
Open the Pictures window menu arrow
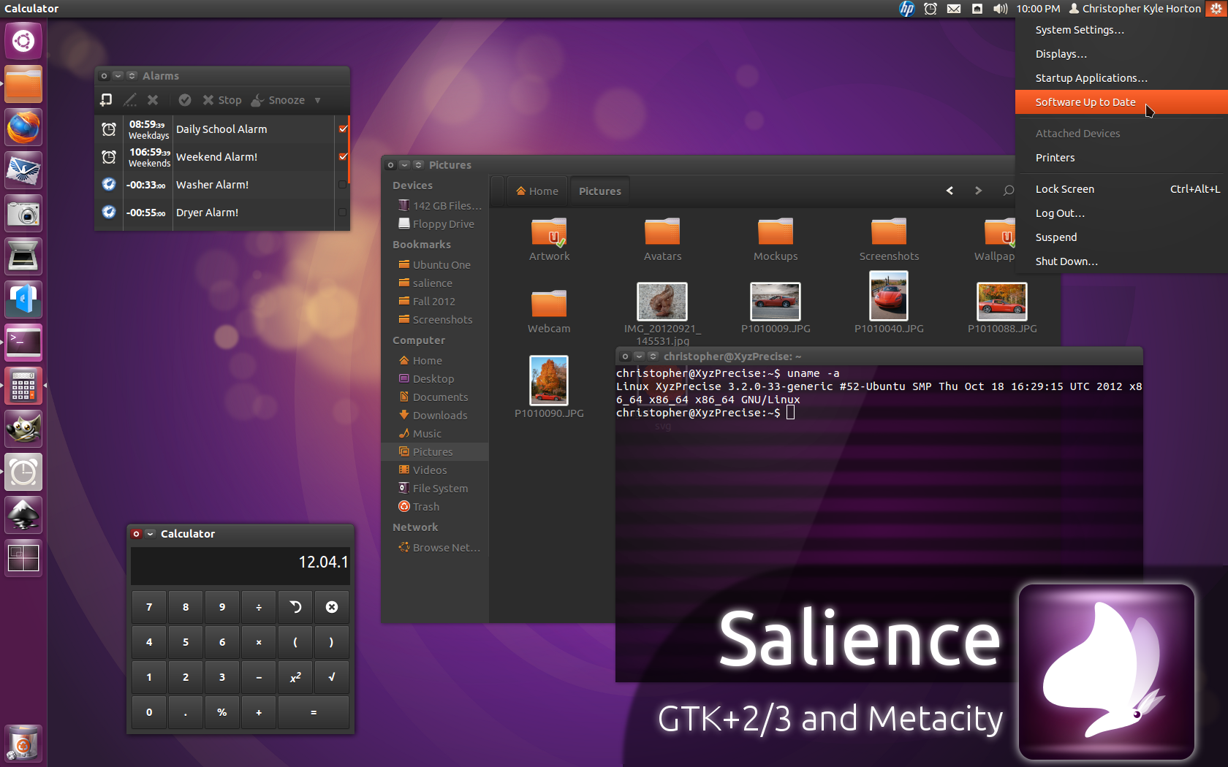(404, 165)
